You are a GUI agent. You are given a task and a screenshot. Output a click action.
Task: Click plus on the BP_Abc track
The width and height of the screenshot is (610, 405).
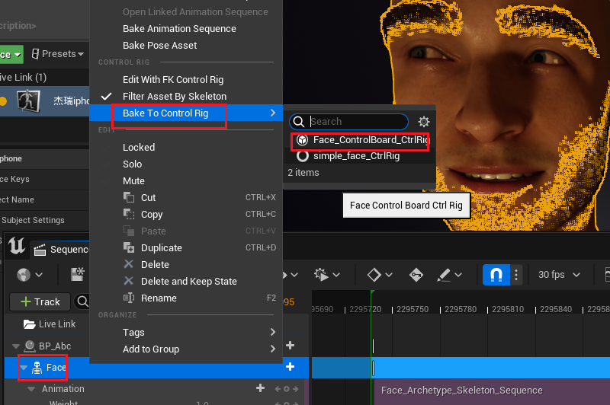click(x=290, y=345)
